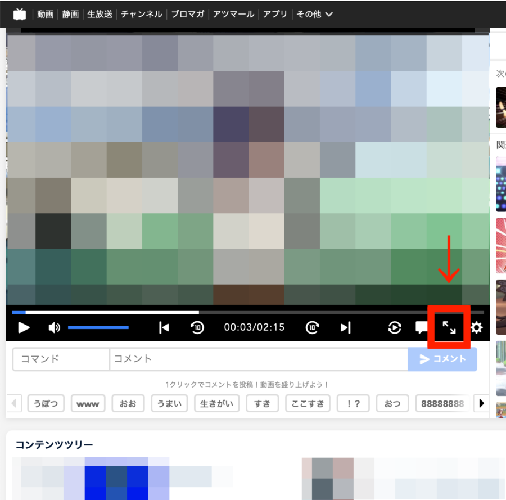Open the next-up video thumbnail in sidebar

click(501, 107)
